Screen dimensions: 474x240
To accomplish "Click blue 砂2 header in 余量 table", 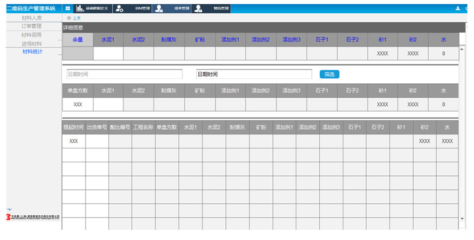I will (413, 40).
